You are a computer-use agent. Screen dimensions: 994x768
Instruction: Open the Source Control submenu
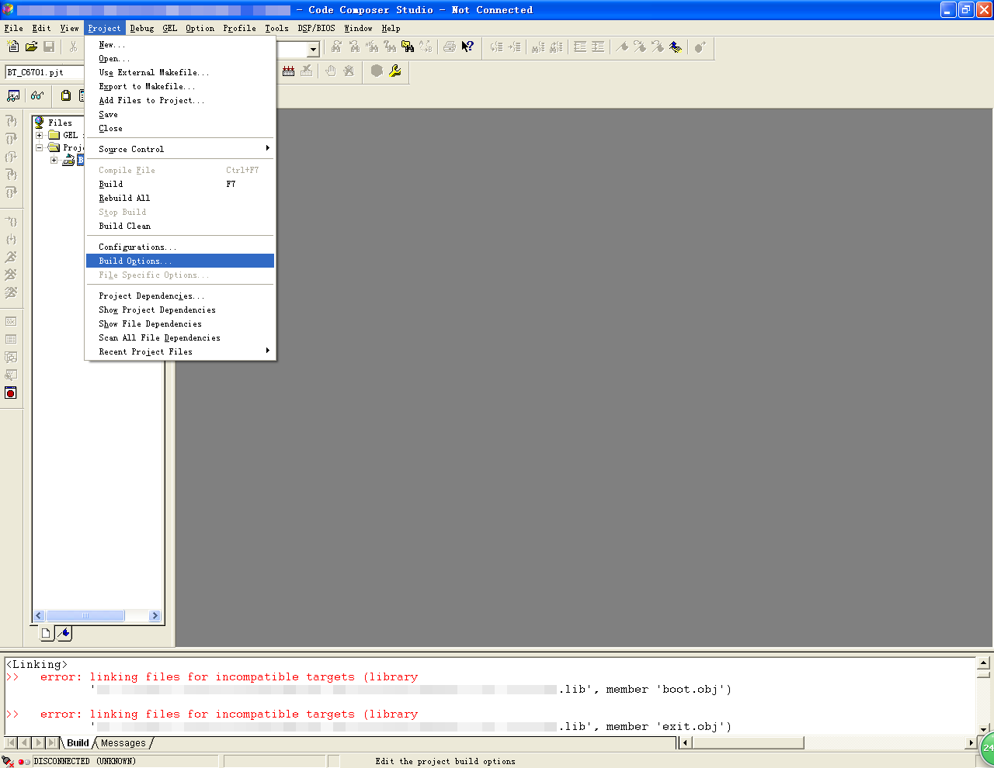pos(180,149)
